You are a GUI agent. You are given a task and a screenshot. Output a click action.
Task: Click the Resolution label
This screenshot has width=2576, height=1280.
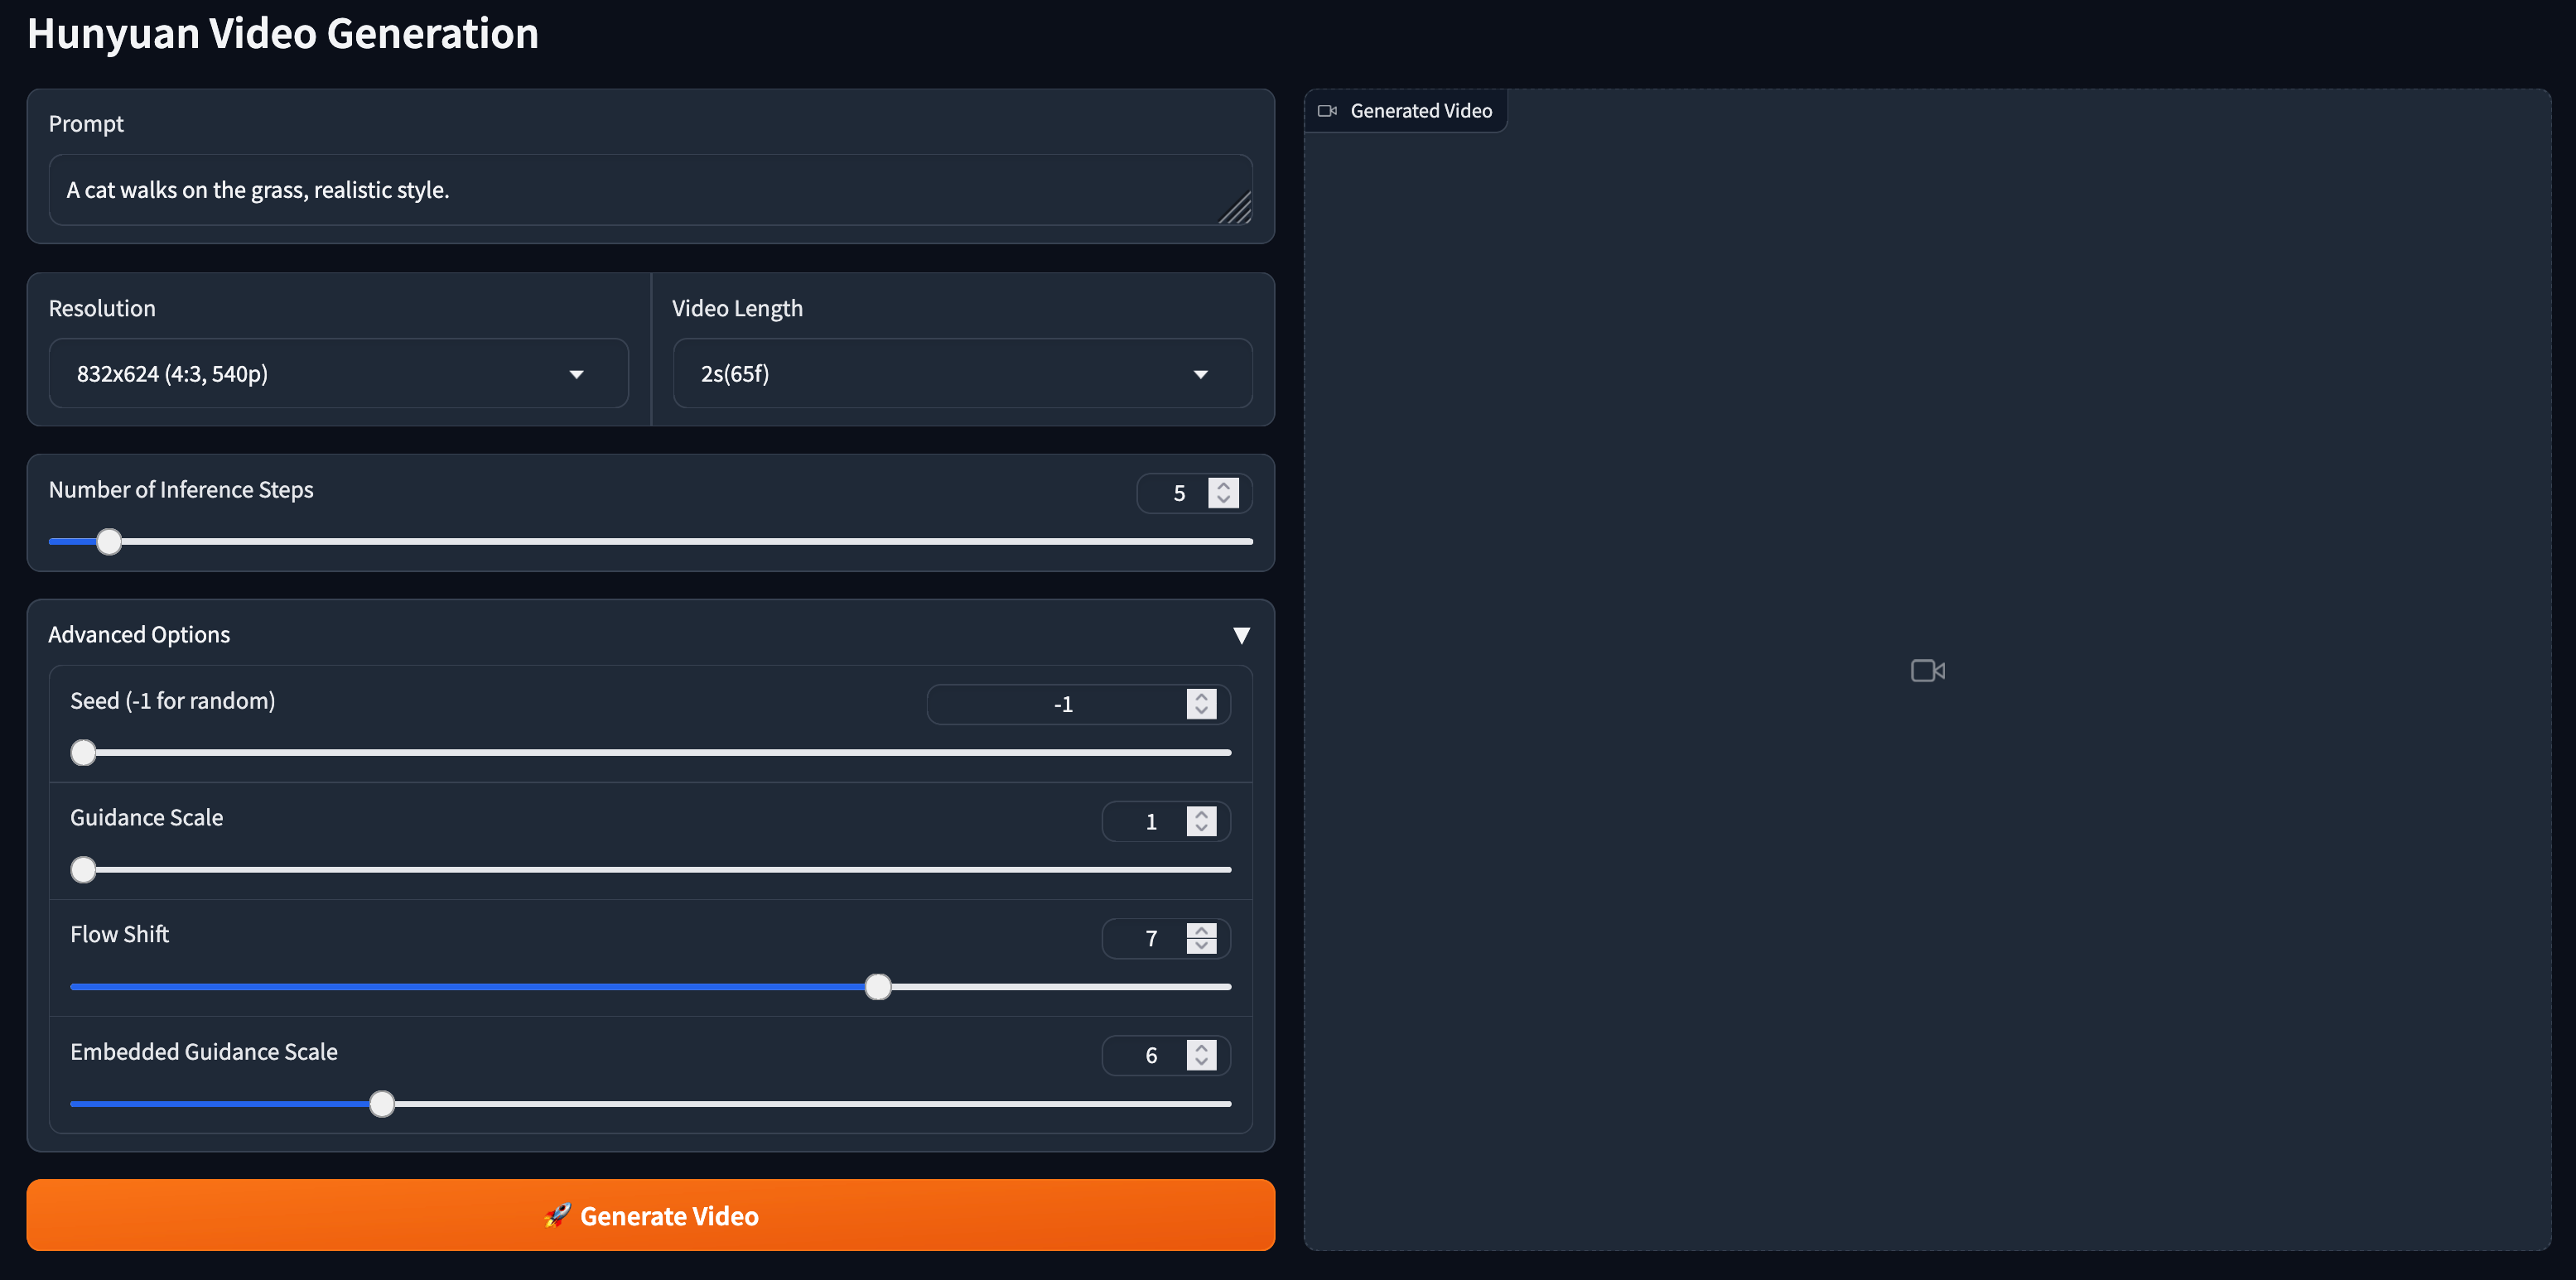(x=102, y=309)
